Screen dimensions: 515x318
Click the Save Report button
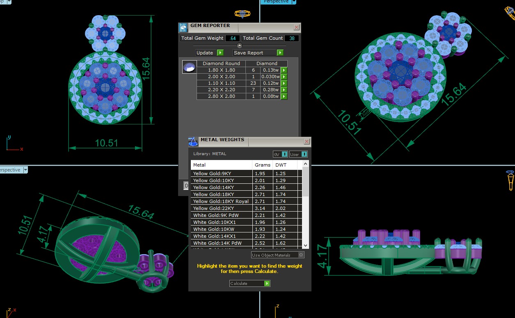258,53
